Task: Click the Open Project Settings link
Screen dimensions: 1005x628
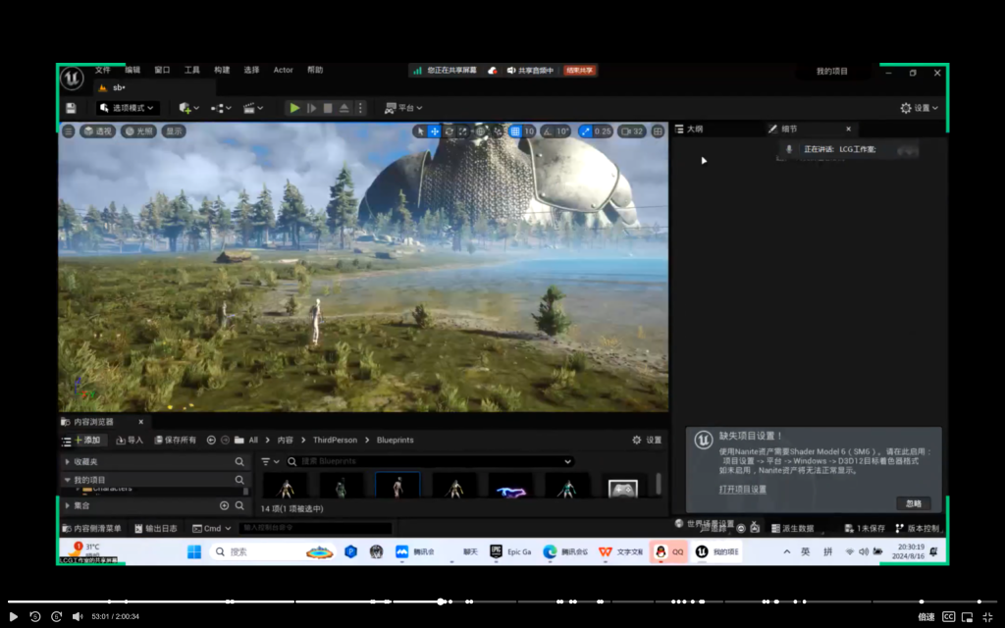Action: pyautogui.click(x=742, y=489)
